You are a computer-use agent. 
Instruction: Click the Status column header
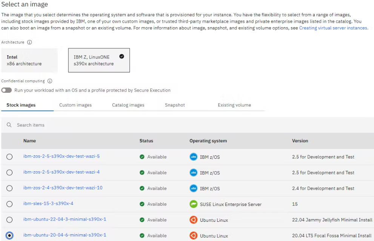pyautogui.click(x=146, y=141)
